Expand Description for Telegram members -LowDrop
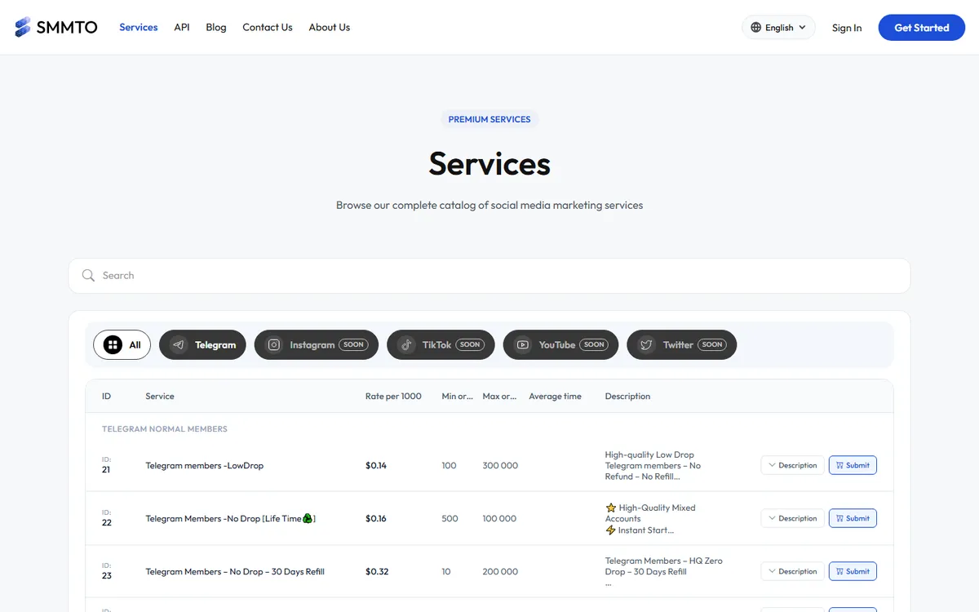The width and height of the screenshot is (979, 612). point(793,465)
